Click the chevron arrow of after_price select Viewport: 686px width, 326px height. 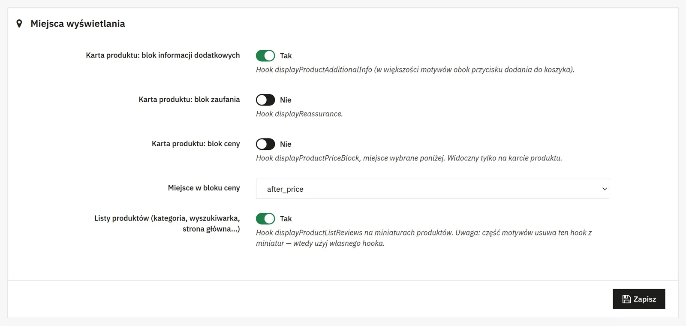tap(605, 189)
